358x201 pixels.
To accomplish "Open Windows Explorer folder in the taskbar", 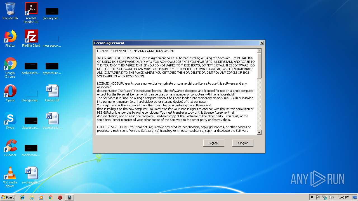I will 32,197.
